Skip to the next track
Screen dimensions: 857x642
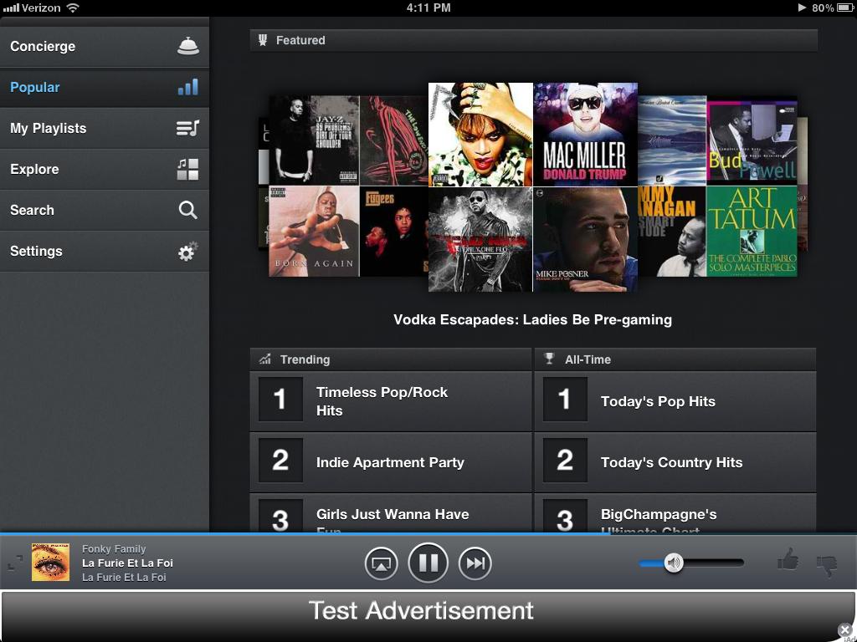pyautogui.click(x=475, y=563)
